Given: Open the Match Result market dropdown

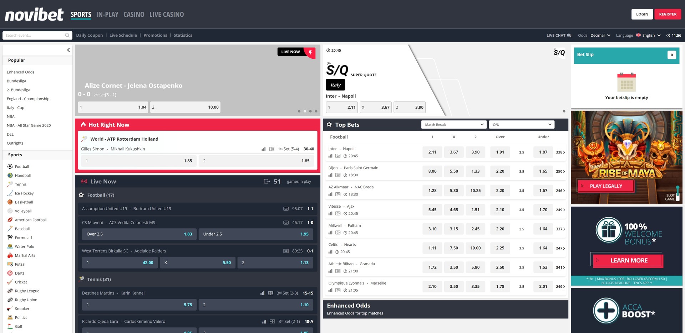Looking at the screenshot, I should 454,125.
